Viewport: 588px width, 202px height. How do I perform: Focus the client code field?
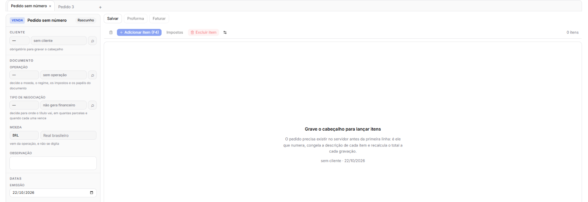19,41
